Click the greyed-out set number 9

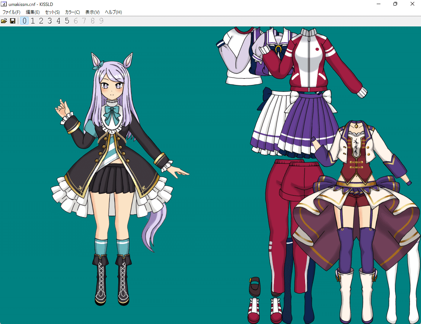tap(101, 21)
